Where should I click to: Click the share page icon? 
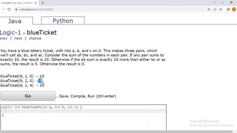[215, 9]
